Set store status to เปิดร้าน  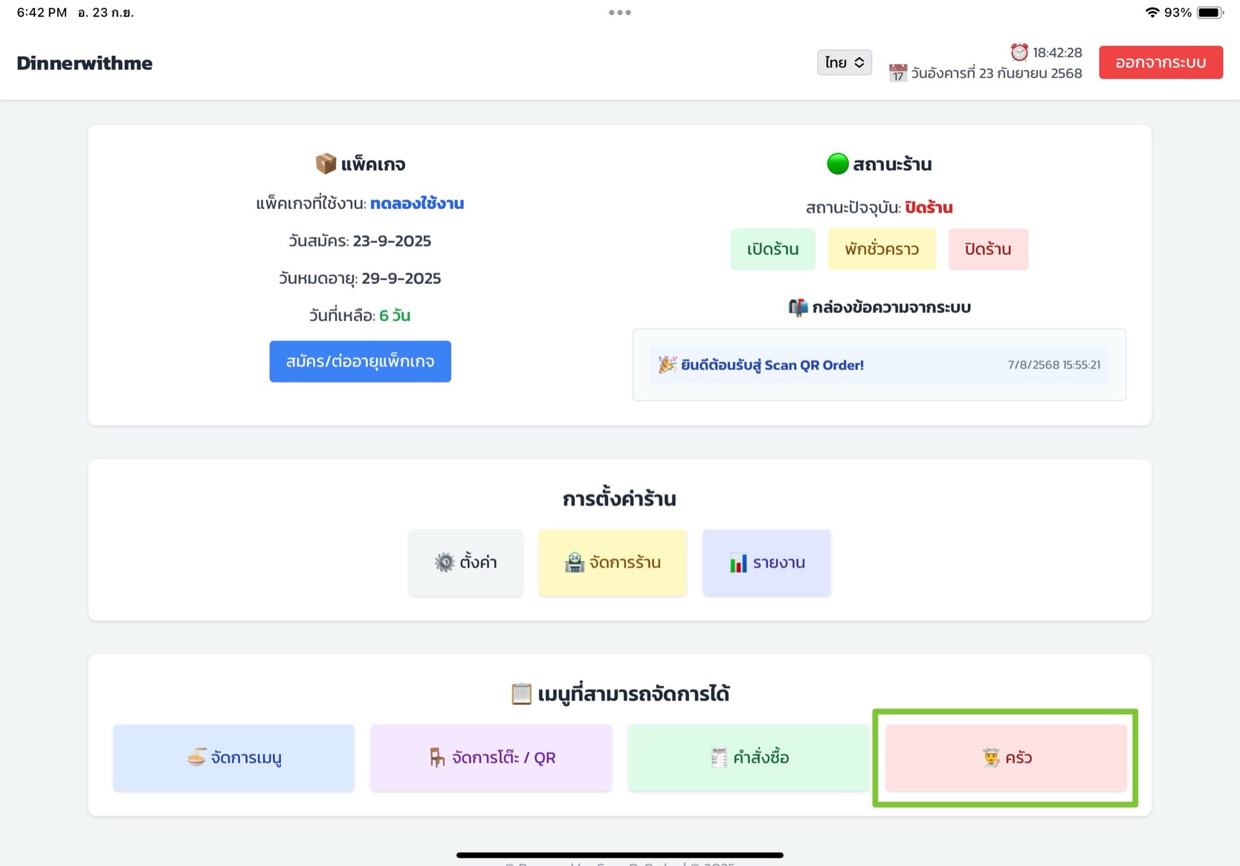[772, 249]
